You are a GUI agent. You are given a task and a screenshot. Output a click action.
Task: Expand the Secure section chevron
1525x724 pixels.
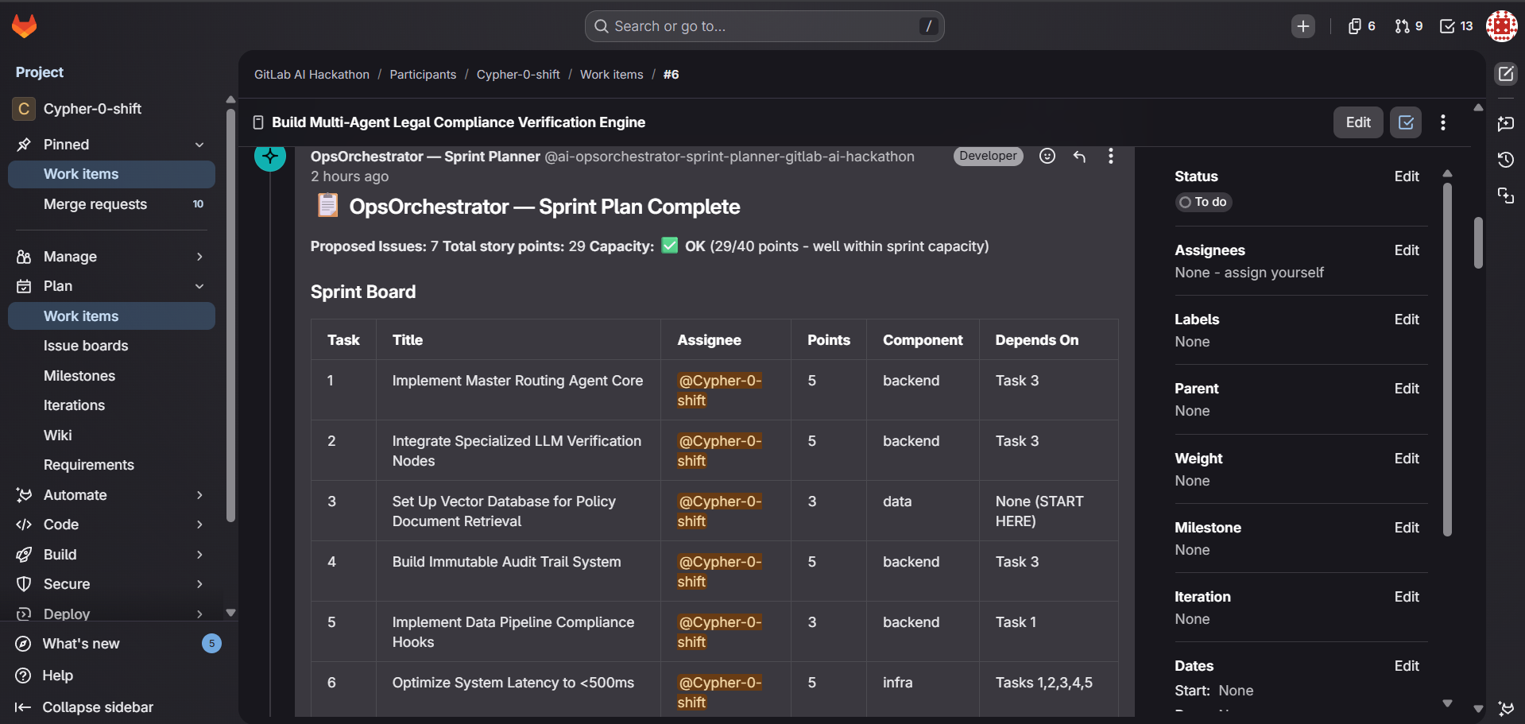click(199, 584)
